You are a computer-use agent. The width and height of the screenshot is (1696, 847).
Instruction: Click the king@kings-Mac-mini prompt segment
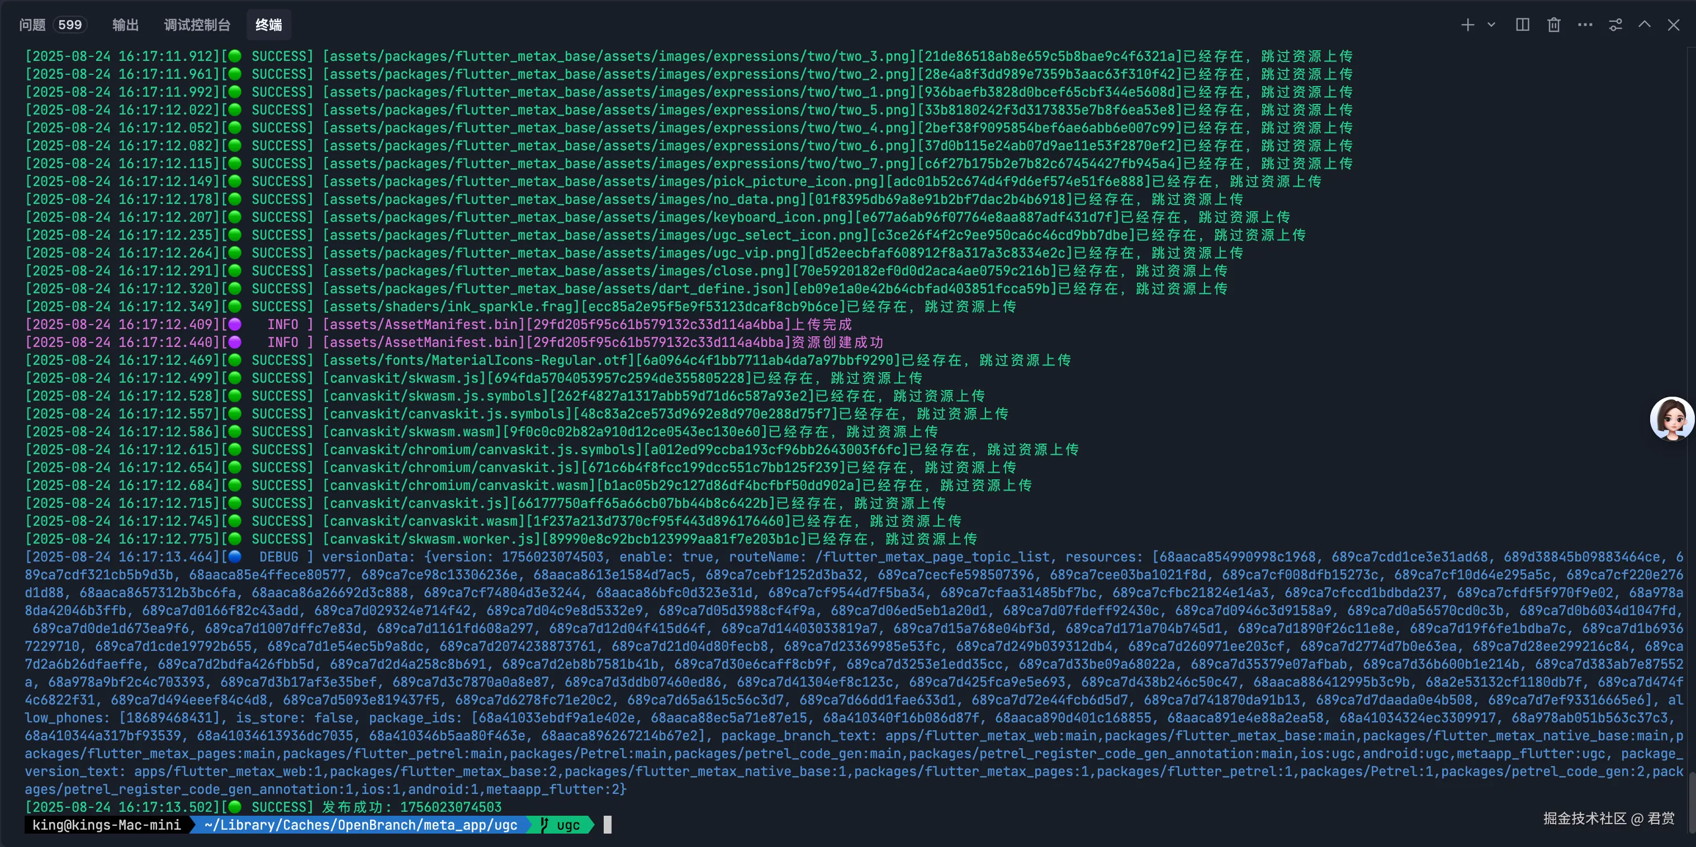coord(107,825)
